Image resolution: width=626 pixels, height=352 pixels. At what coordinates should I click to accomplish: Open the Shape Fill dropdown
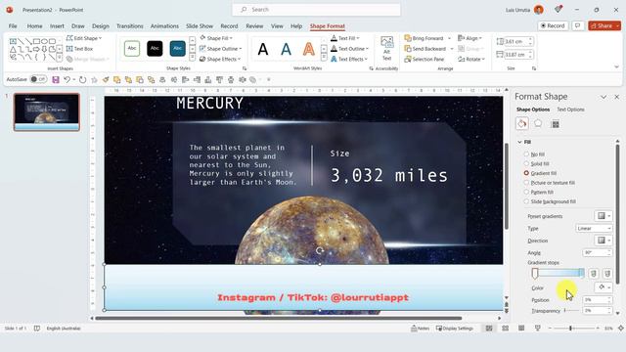click(x=216, y=38)
